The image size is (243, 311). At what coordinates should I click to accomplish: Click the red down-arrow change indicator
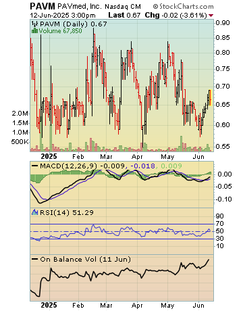[211, 16]
